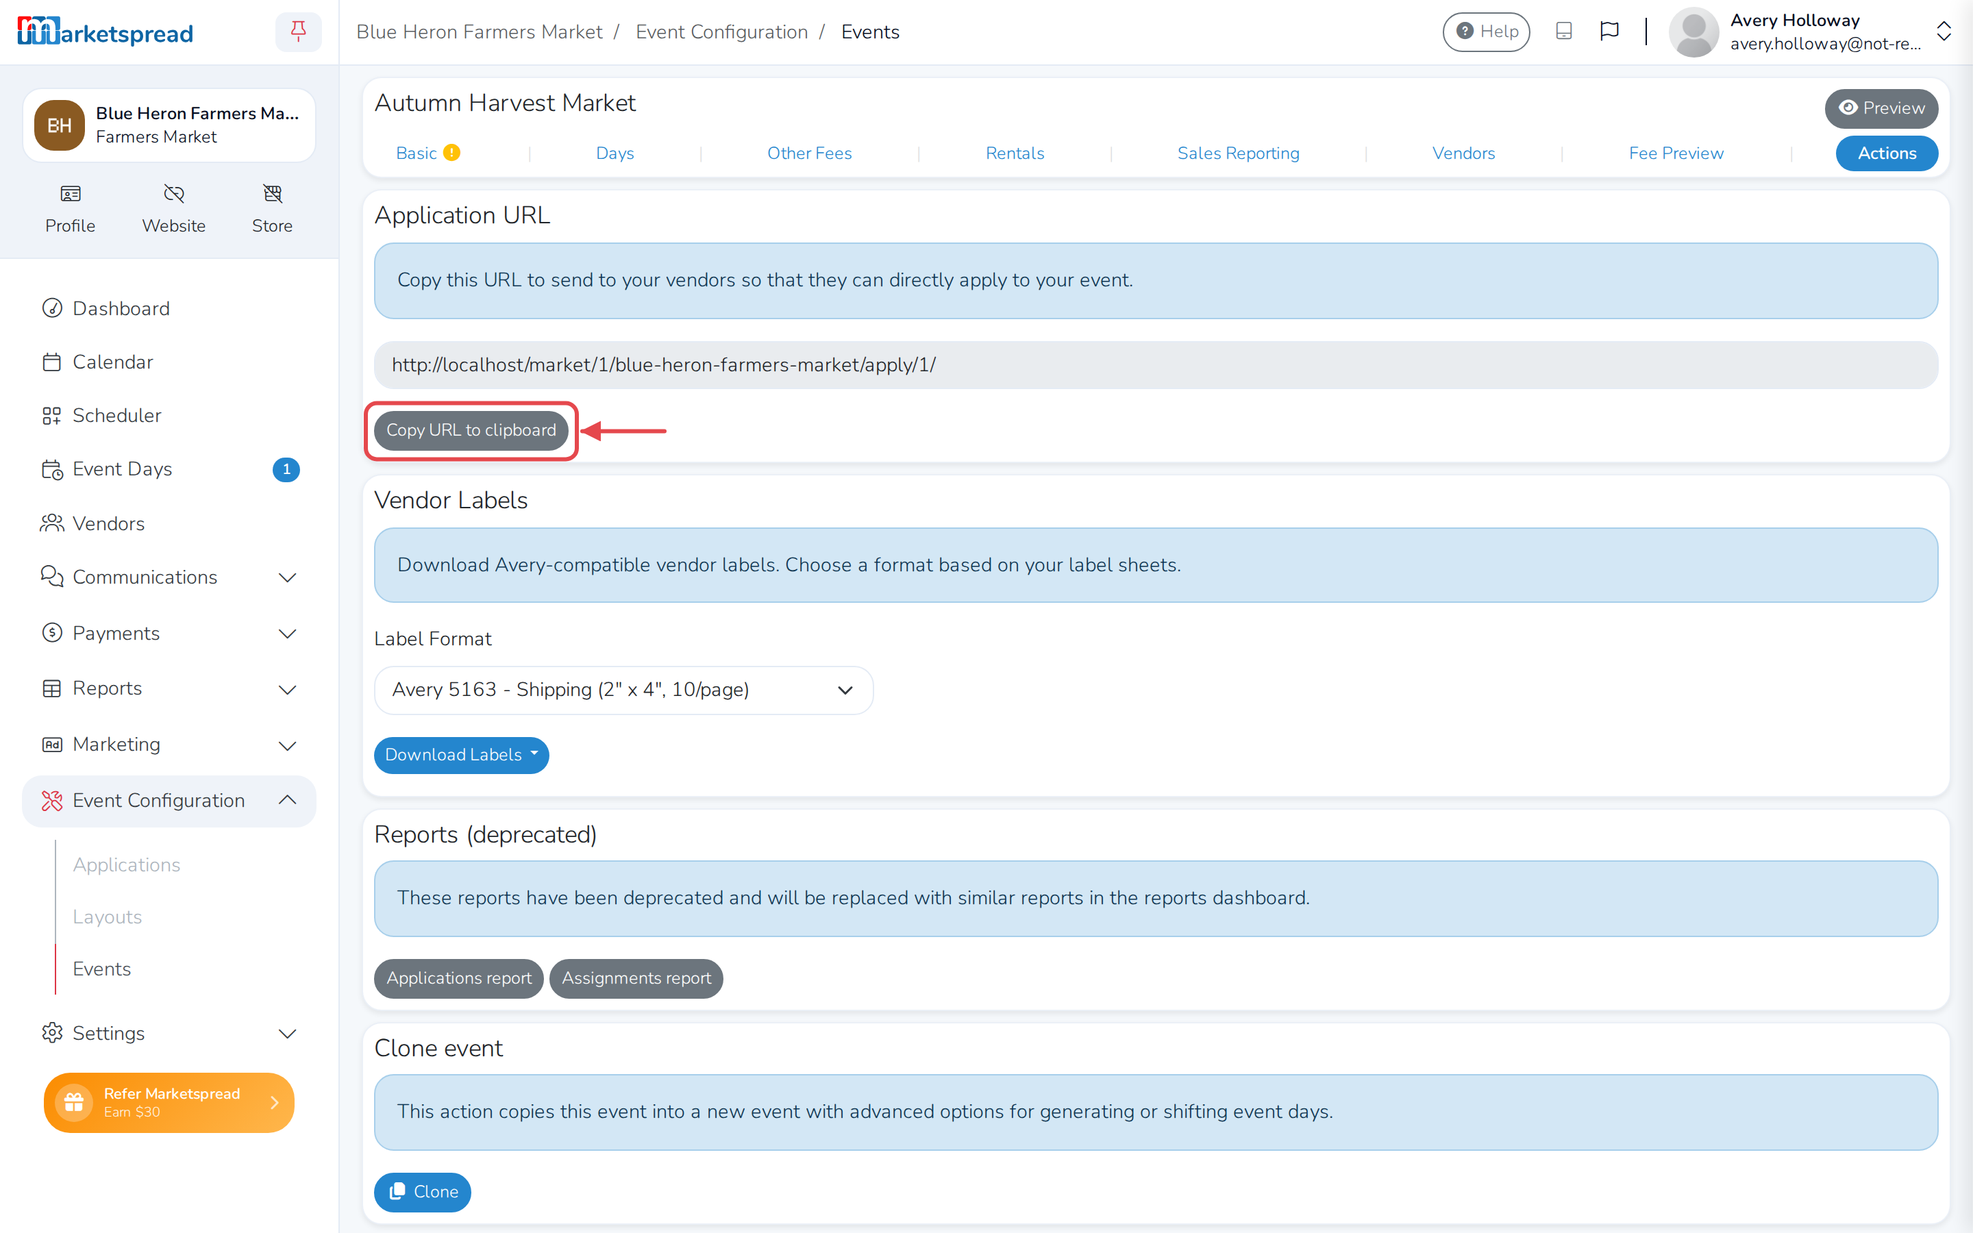Switch to the Rentals tab
The height and width of the screenshot is (1233, 1973).
1014,153
